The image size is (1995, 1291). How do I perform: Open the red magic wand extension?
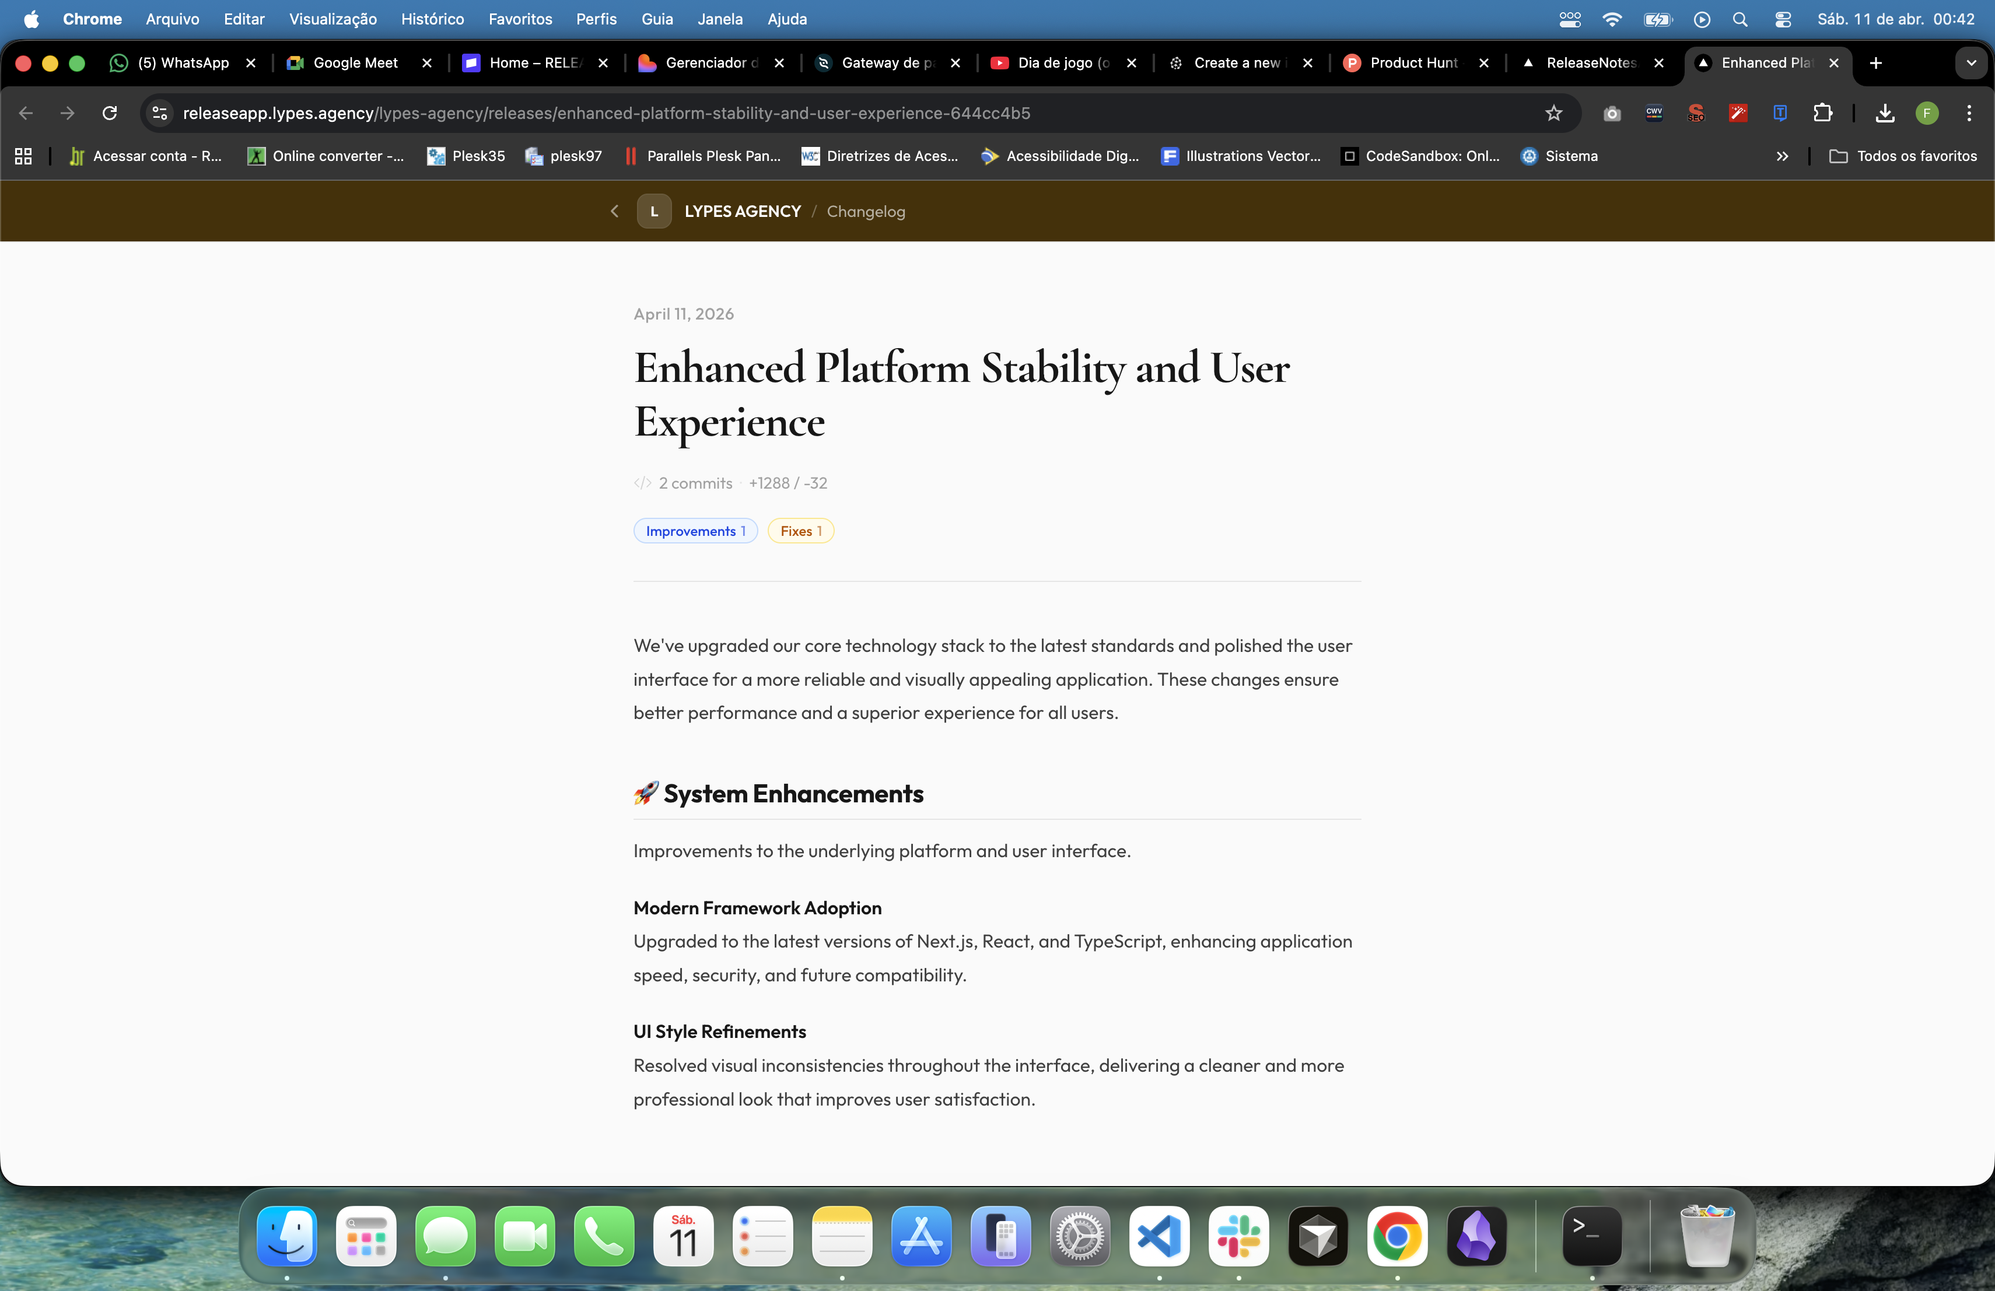pyautogui.click(x=1738, y=113)
